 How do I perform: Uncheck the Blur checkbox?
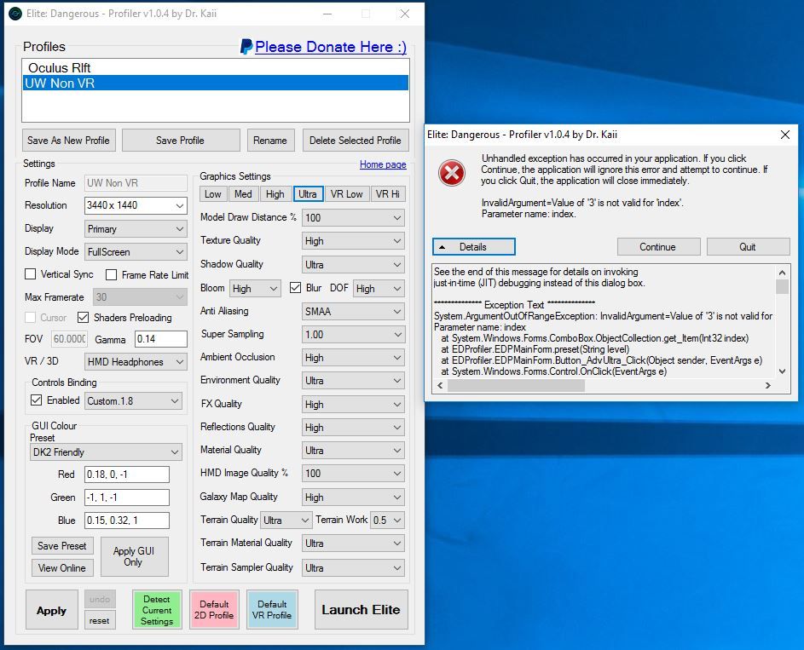click(x=295, y=288)
